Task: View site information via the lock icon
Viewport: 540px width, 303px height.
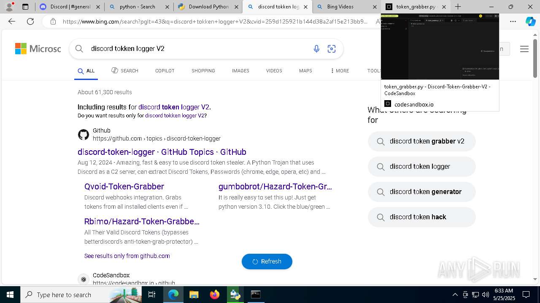Action: coord(53,21)
